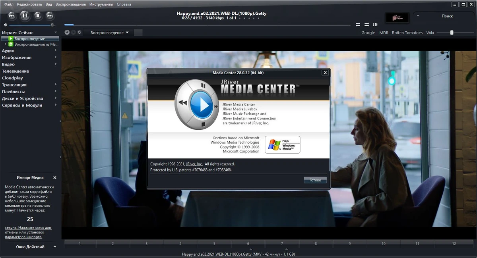The width and height of the screenshot is (477, 258).
Task: Open the Вид menu
Action: (x=49, y=4)
